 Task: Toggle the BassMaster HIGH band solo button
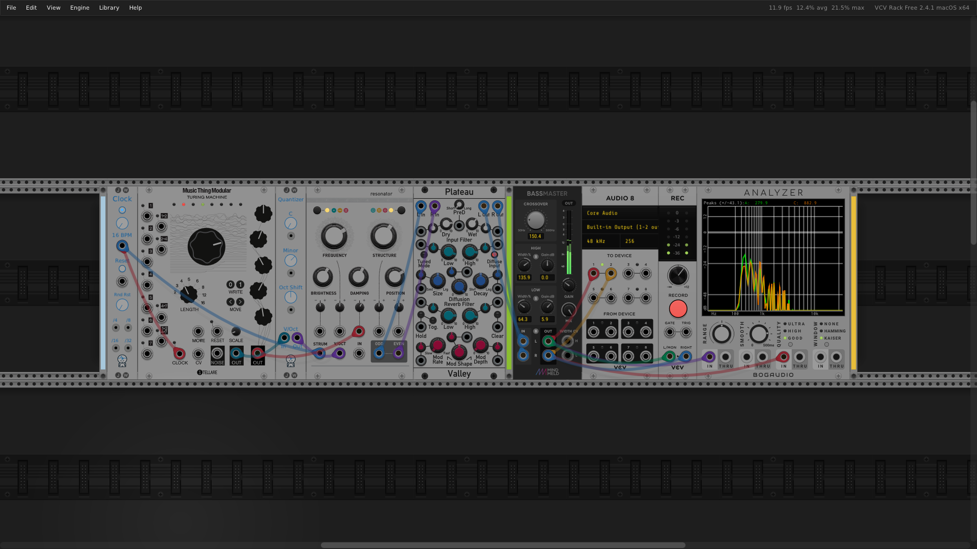(x=536, y=257)
